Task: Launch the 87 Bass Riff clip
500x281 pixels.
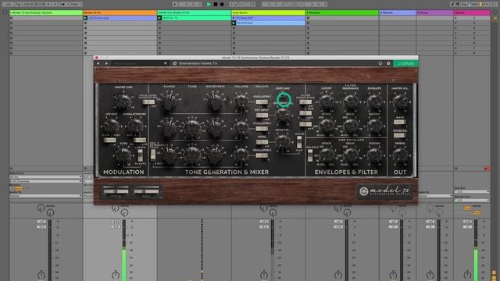Action: 234,18
